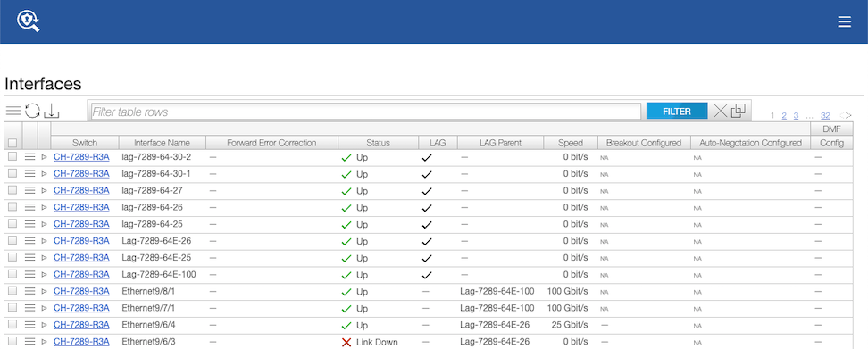
Task: Expand row details for Lag-7289-64E-26
Action: click(x=45, y=241)
